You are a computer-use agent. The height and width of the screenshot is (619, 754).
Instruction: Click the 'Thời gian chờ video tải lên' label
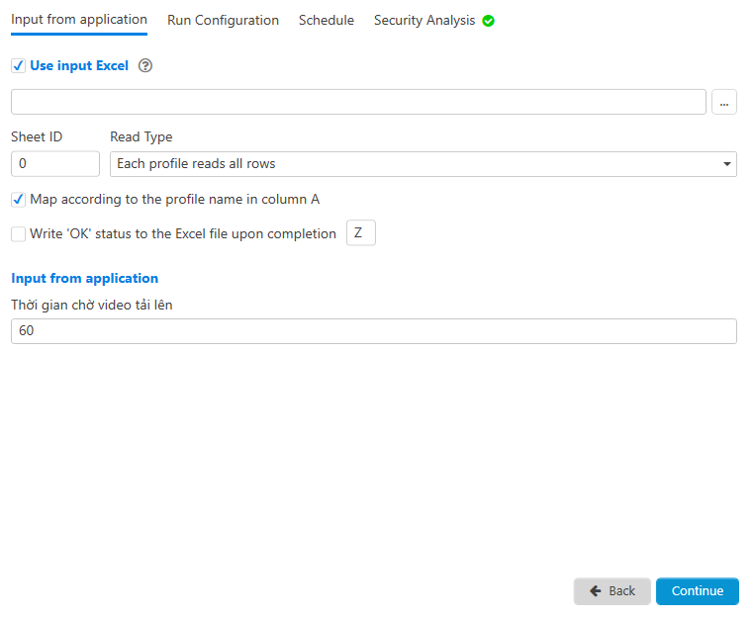pos(91,306)
